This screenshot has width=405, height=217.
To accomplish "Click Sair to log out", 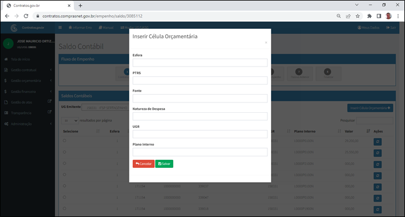I will tap(391, 27).
